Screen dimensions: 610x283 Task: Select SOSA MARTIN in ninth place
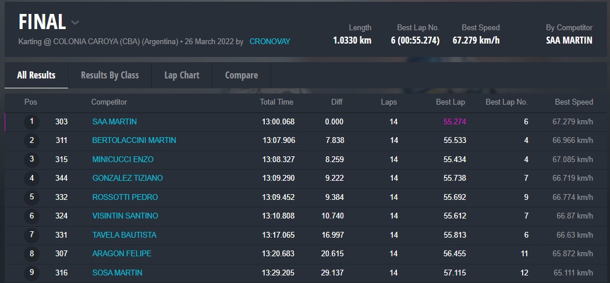click(x=117, y=273)
